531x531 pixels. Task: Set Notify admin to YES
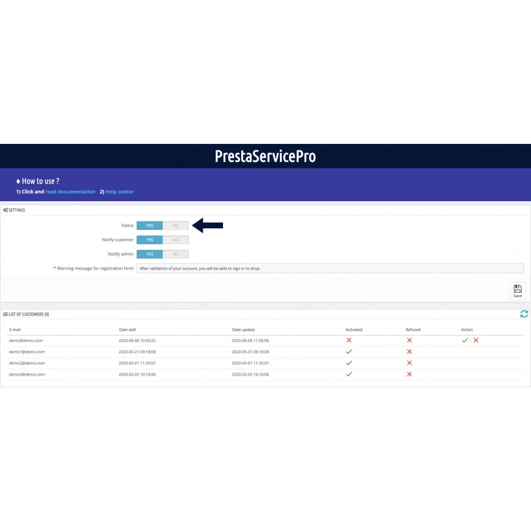click(150, 254)
